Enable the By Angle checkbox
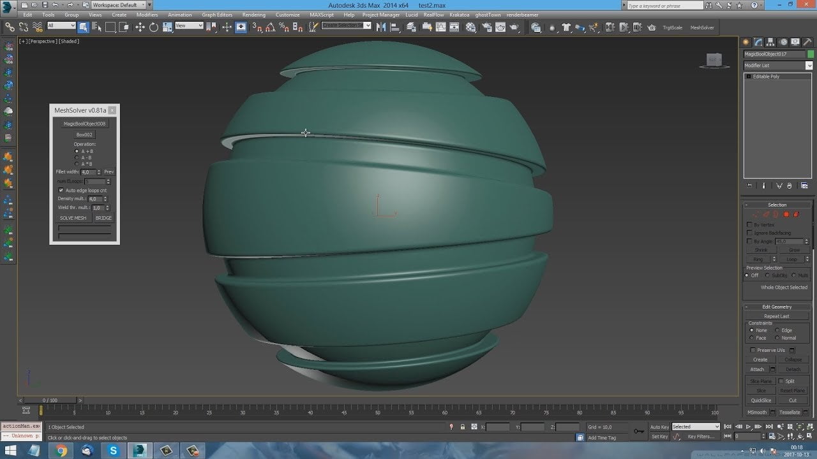This screenshot has width=817, height=459. pos(749,242)
